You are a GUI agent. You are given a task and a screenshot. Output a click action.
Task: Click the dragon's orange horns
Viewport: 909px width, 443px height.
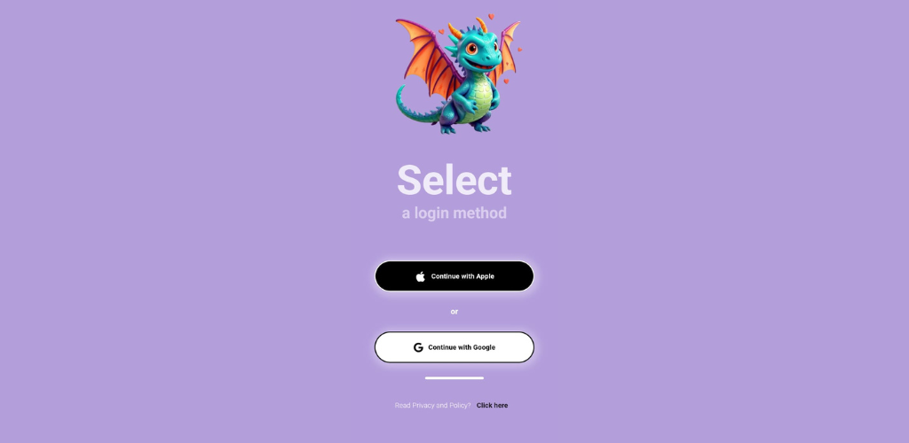(x=469, y=29)
